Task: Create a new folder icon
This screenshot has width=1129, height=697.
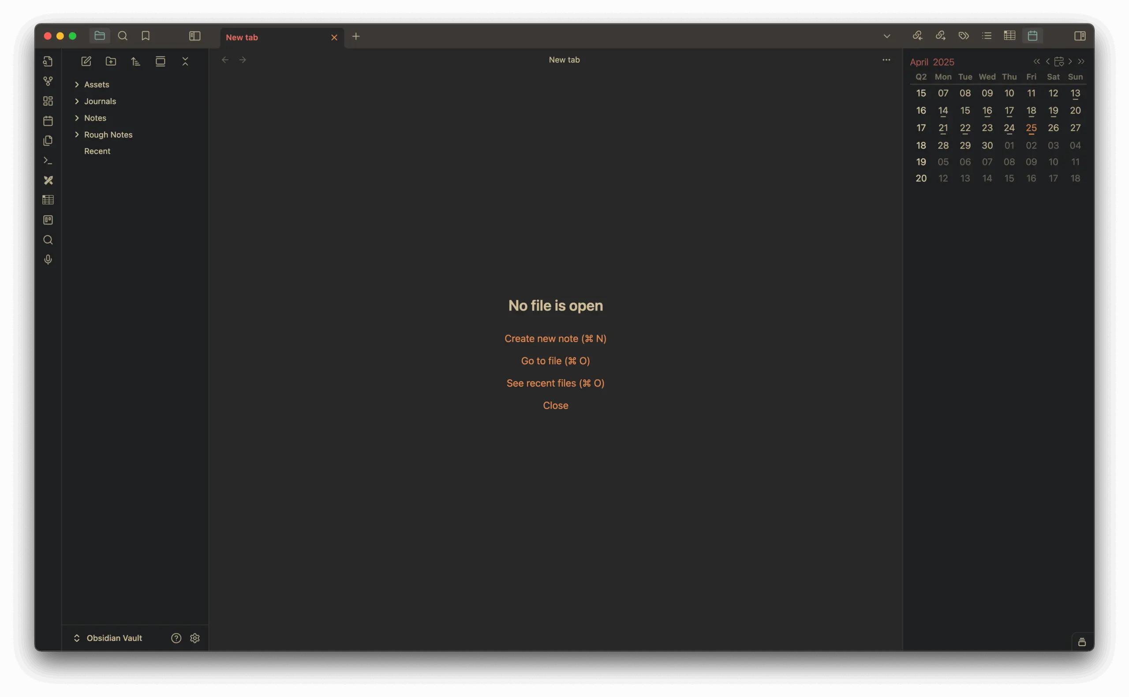Action: pyautogui.click(x=111, y=61)
